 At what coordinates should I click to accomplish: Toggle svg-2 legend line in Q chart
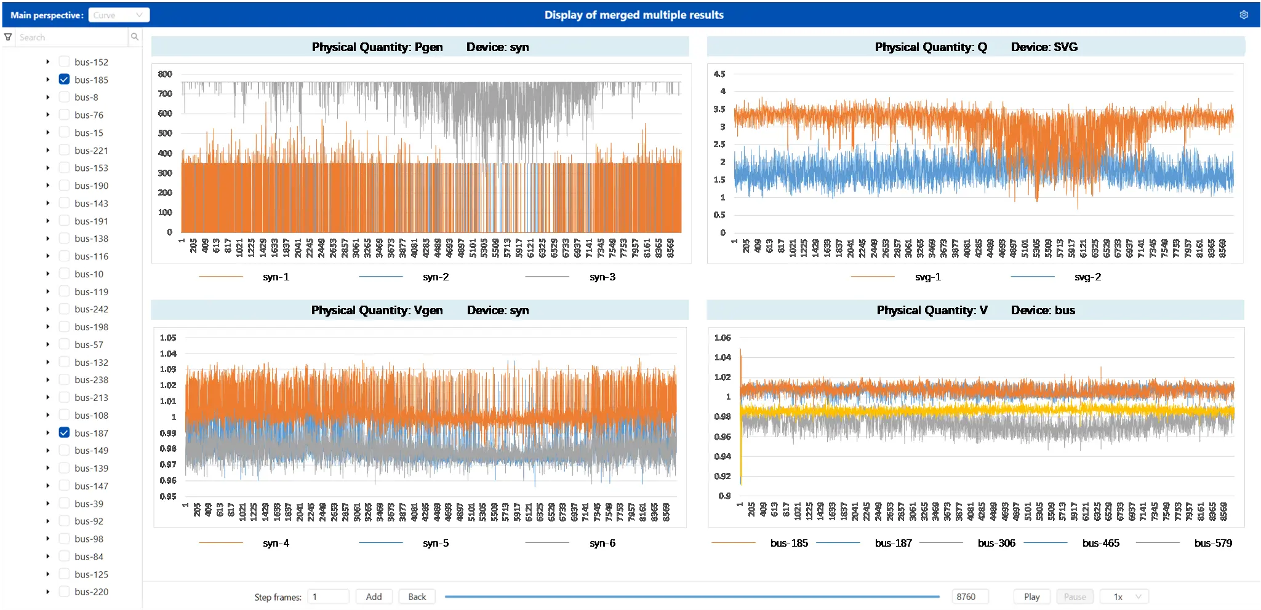pos(1033,277)
